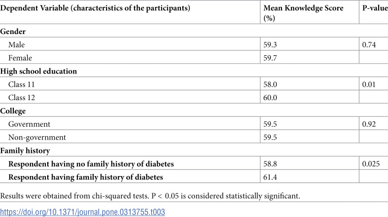Image resolution: width=388 pixels, height=217 pixels.
Task: Click the 0.01 p-value cell
Action: click(x=369, y=84)
